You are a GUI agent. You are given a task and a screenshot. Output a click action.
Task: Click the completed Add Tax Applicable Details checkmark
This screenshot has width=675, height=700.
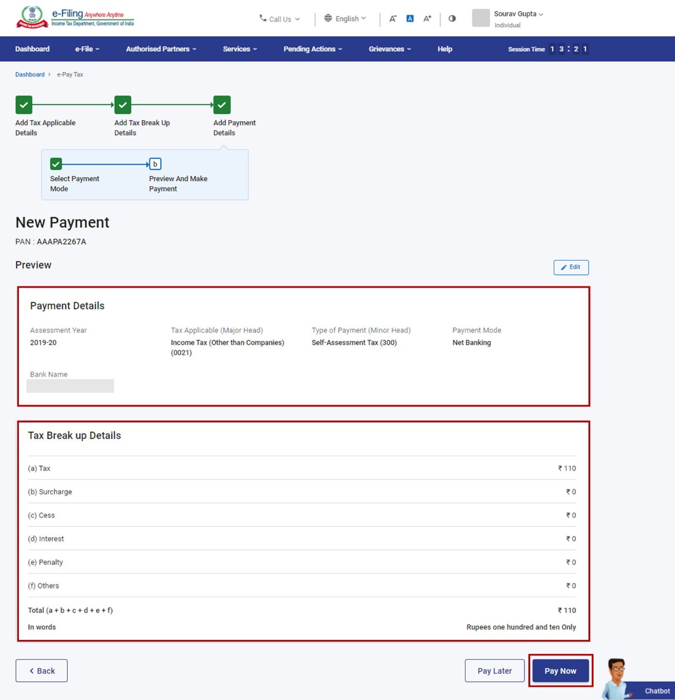(x=23, y=104)
